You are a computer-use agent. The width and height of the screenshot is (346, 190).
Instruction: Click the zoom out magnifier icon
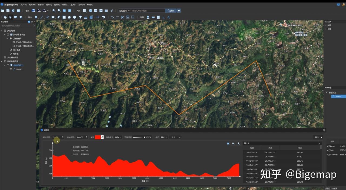(59, 11)
